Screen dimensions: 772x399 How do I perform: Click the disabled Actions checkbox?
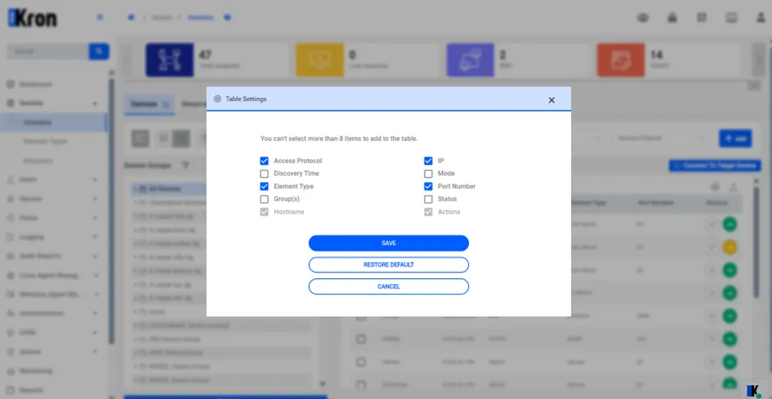pos(428,212)
